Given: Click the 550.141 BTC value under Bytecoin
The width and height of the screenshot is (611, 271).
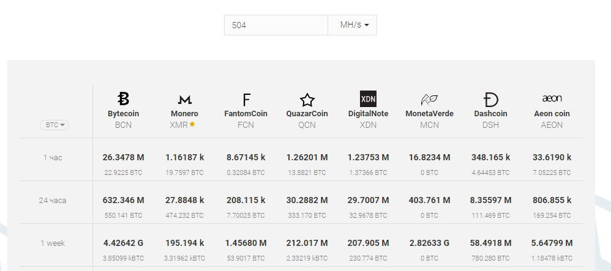Looking at the screenshot, I should coord(123,215).
